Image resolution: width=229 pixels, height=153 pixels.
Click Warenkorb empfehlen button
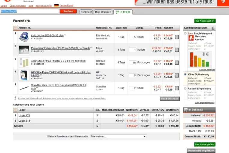(x=201, y=151)
